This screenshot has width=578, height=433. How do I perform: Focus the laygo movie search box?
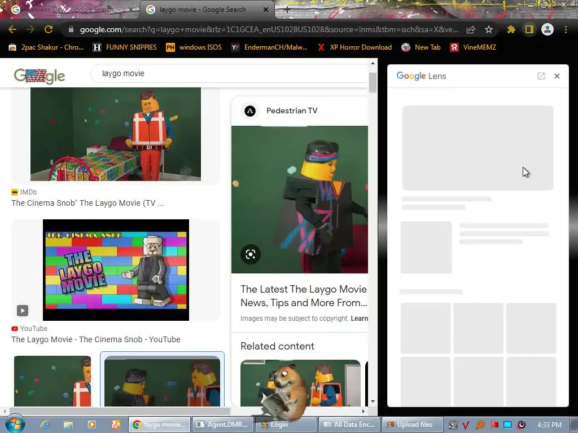click(230, 73)
